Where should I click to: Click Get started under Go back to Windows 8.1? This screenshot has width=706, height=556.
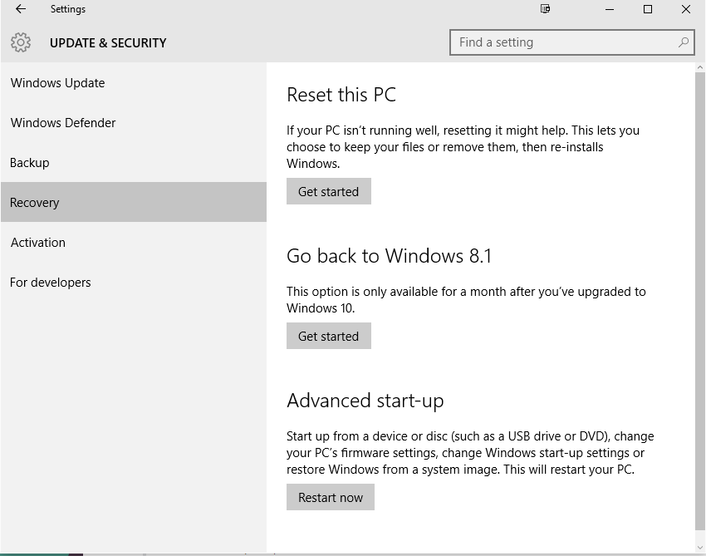(329, 336)
